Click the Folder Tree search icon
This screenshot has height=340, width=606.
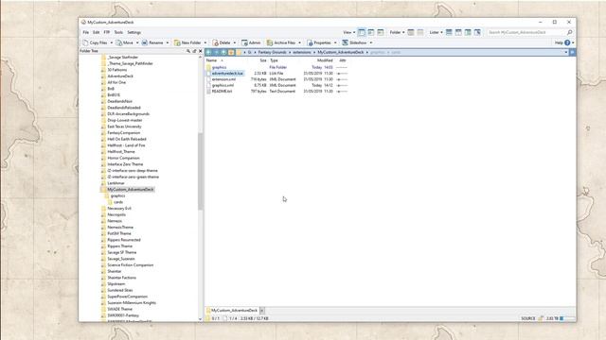coord(188,51)
